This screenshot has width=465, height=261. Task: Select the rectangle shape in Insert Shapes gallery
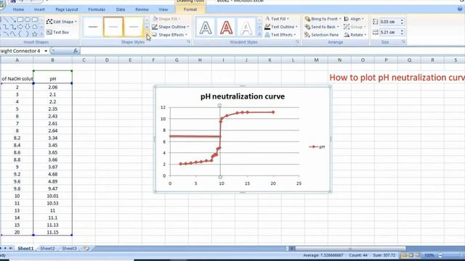tap(20, 20)
